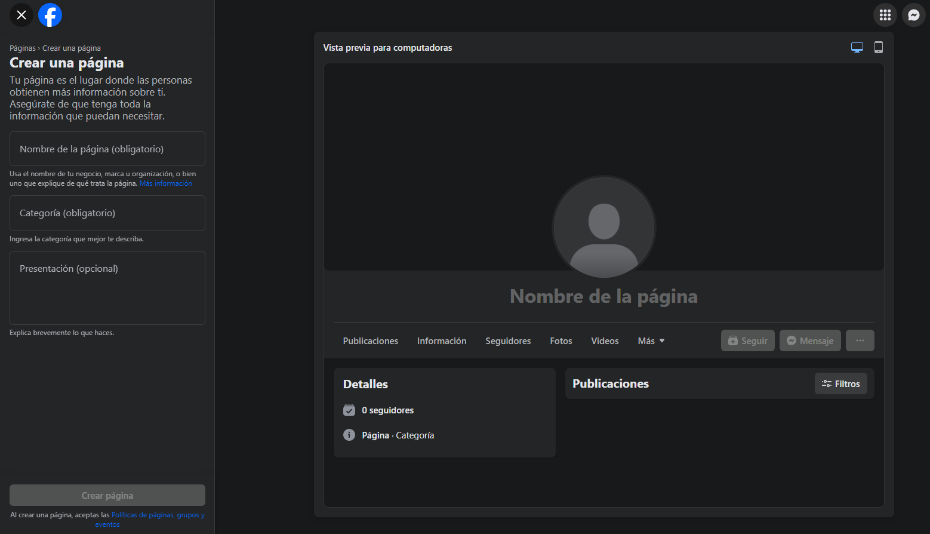Open the Messenger icon in top bar

(914, 15)
